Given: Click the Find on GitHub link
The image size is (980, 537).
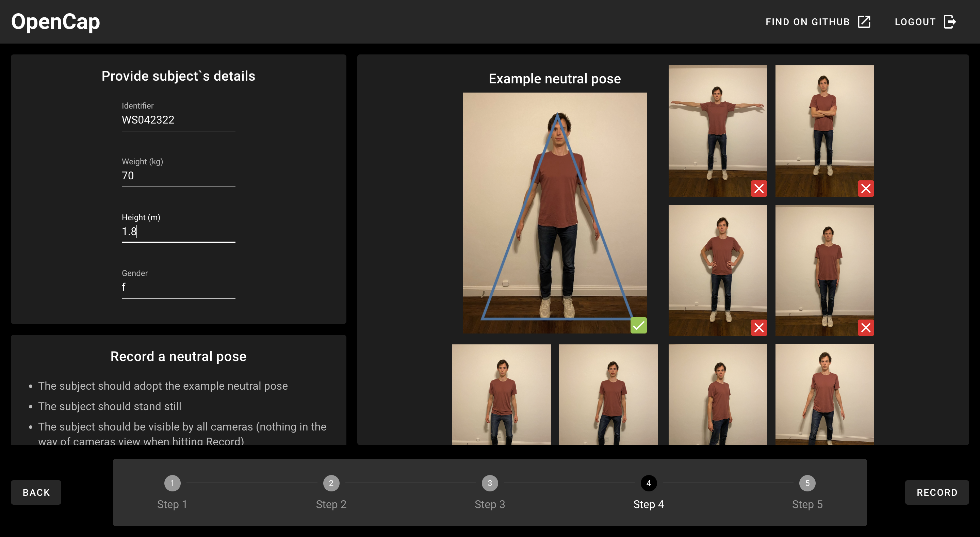Looking at the screenshot, I should pyautogui.click(x=818, y=22).
